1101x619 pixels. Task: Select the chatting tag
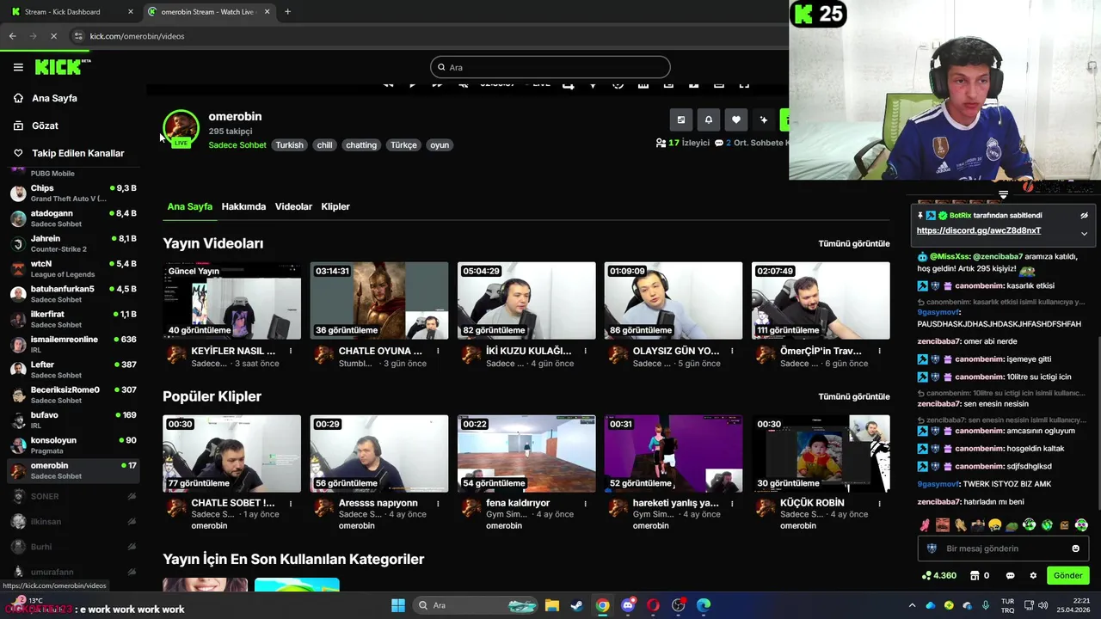coord(361,145)
